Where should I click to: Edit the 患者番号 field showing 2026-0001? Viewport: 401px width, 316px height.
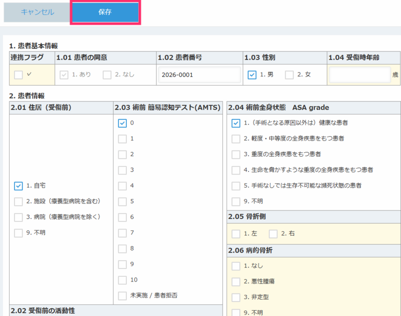pyautogui.click(x=199, y=75)
